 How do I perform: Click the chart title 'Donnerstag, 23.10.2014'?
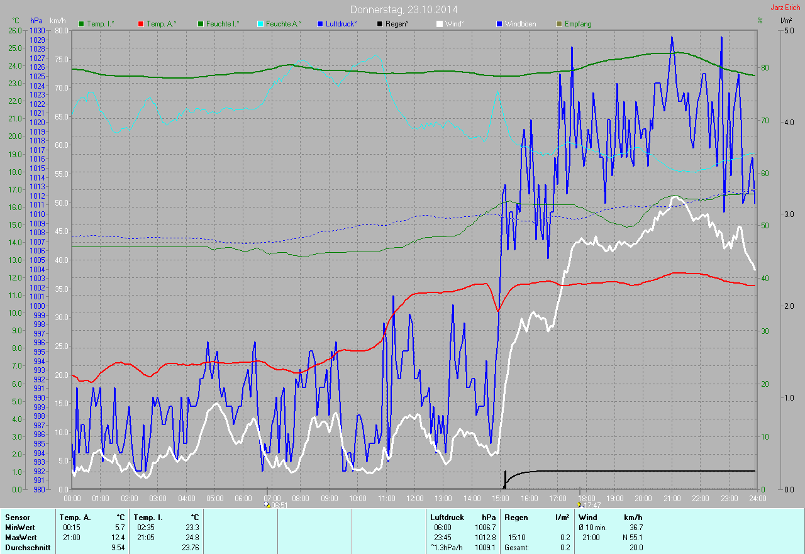[x=404, y=9]
